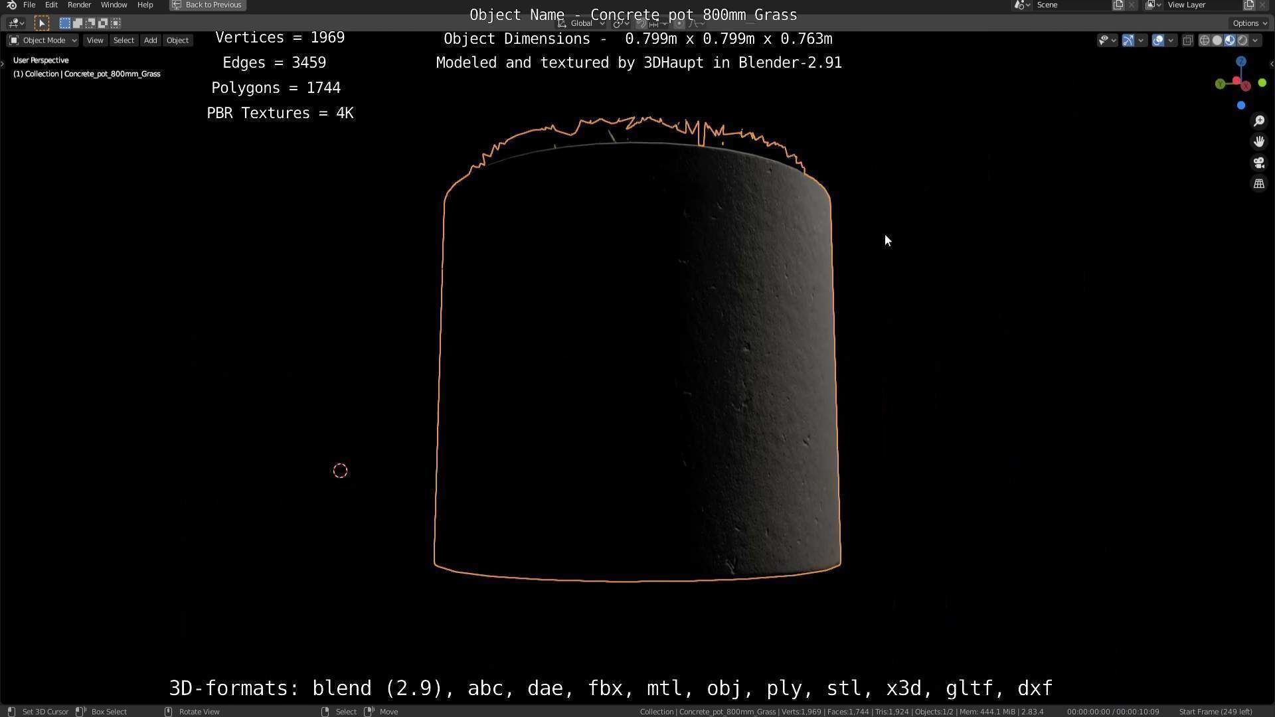
Task: Click the Object menu button
Action: pos(177,40)
